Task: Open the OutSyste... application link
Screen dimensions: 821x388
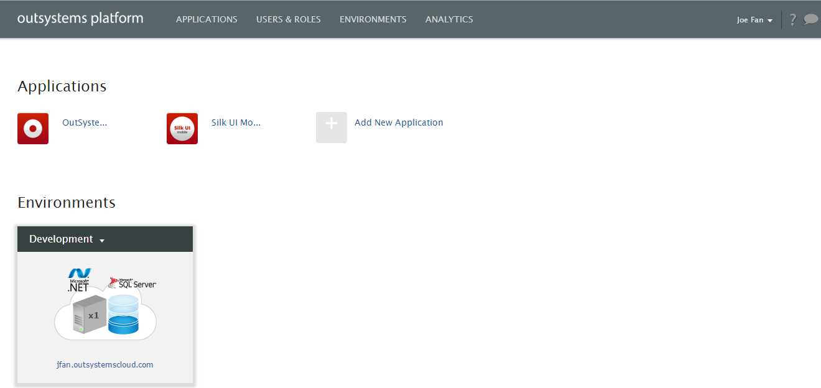Action: click(x=85, y=122)
